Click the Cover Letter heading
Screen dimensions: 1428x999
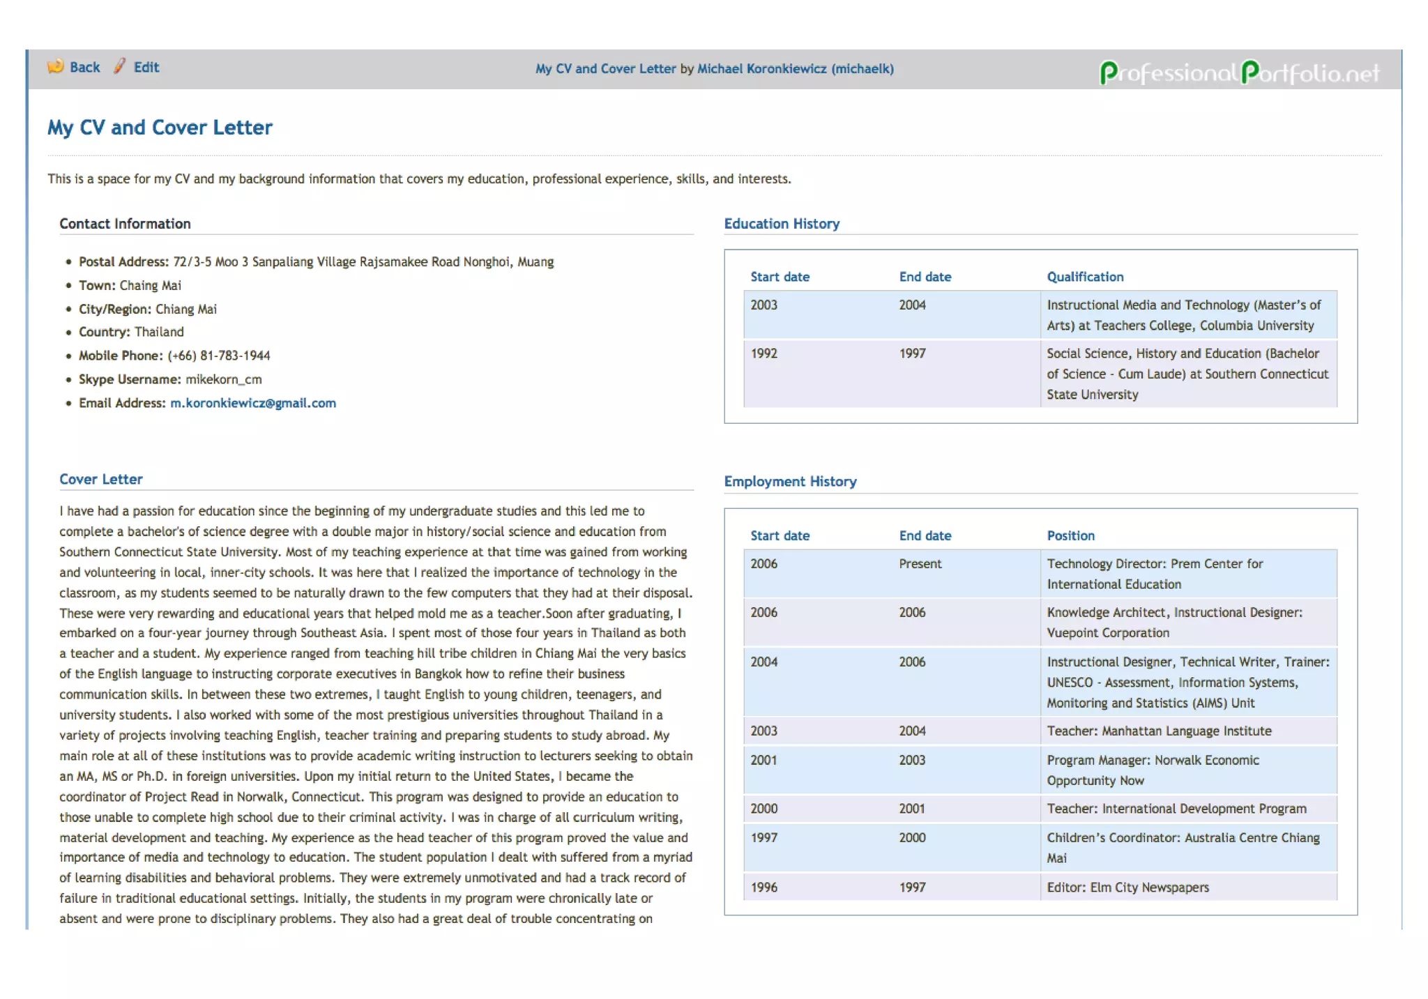pos(101,480)
